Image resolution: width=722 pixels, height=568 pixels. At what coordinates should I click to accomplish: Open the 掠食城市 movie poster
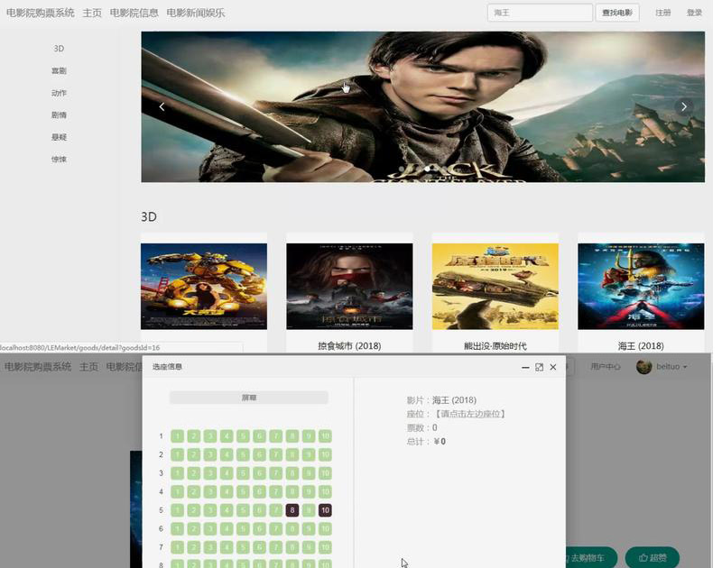coord(349,286)
